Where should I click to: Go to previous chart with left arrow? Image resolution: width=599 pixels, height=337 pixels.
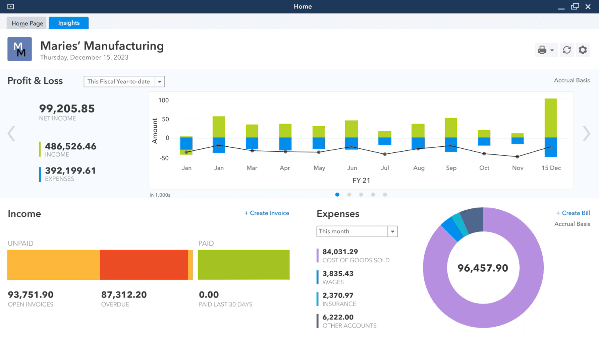[11, 134]
